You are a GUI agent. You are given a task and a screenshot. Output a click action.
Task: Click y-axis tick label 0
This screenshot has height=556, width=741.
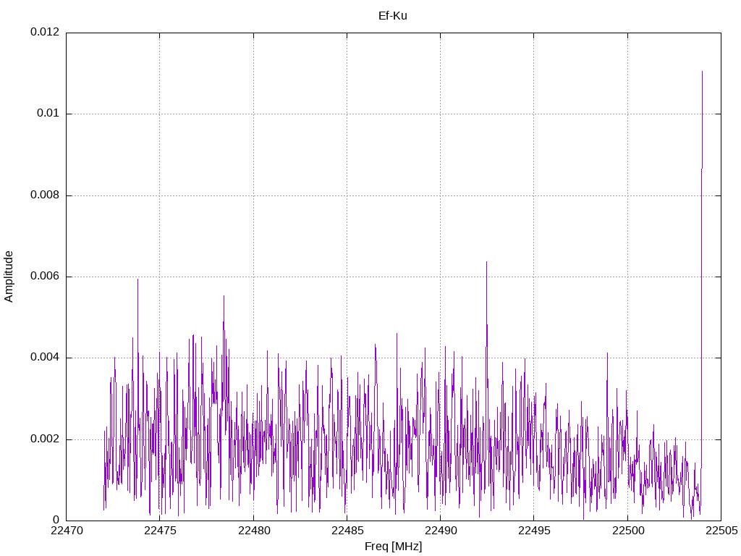tap(56, 521)
